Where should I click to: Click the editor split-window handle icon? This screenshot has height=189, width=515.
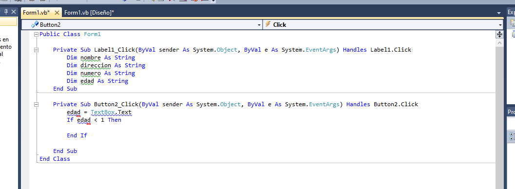coord(499,34)
